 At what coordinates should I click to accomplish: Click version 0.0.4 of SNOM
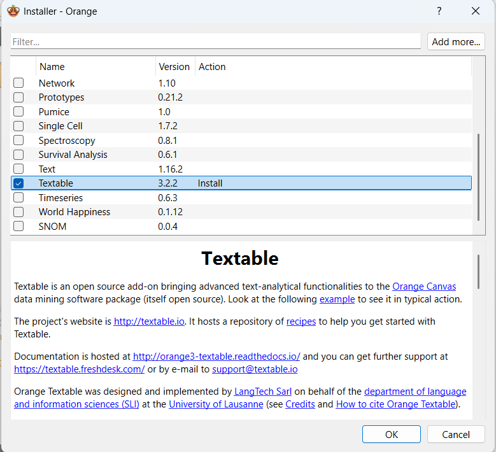[x=167, y=227]
